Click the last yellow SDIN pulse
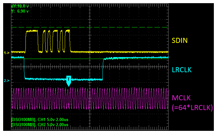 [x=68, y=41]
